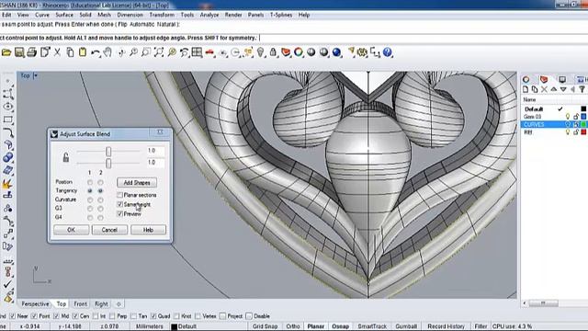This screenshot has width=588, height=331.
Task: Select the CURVES layer row
Action: click(553, 125)
